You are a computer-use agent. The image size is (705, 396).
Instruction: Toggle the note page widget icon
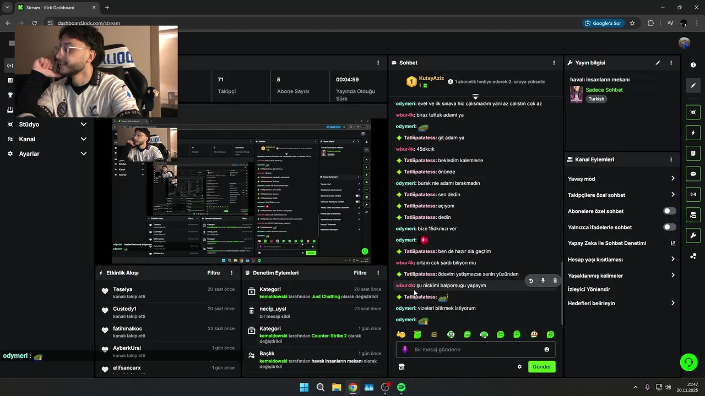[x=693, y=153]
